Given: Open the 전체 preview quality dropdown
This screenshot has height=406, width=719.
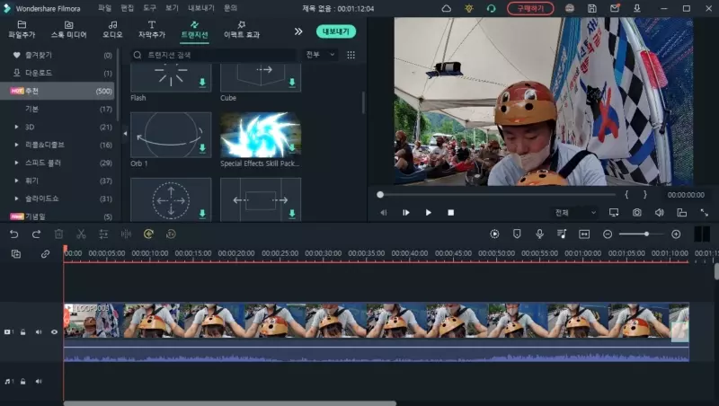Looking at the screenshot, I should point(575,213).
